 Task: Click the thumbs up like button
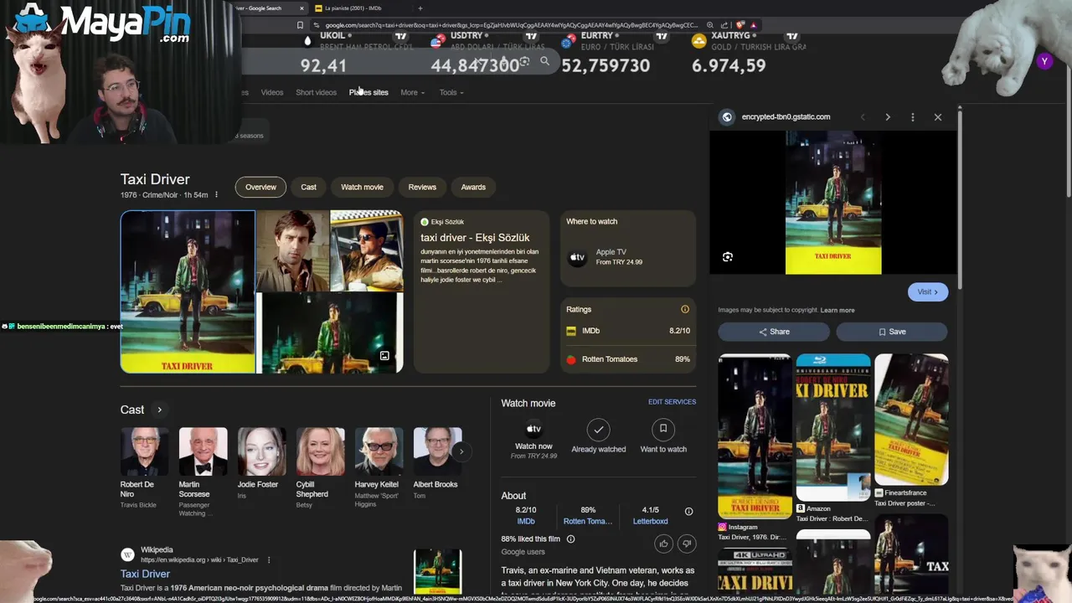click(x=663, y=544)
